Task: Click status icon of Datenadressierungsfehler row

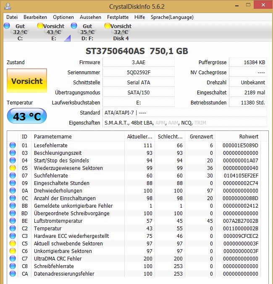Action: pos(13,274)
